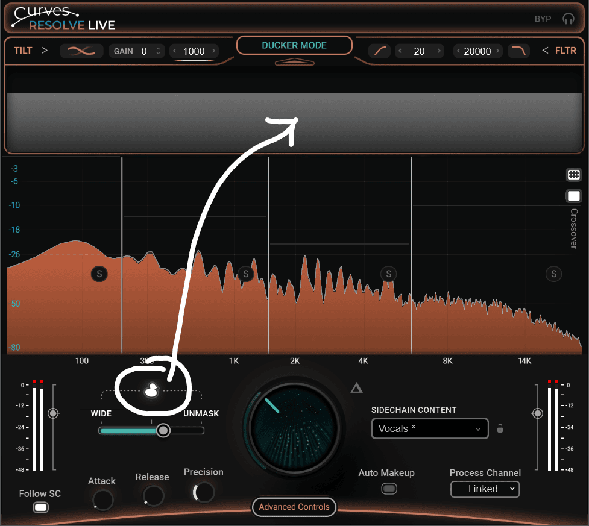The height and width of the screenshot is (526, 589).
Task: Click the Wide to Unmask slider handle
Action: pyautogui.click(x=163, y=430)
